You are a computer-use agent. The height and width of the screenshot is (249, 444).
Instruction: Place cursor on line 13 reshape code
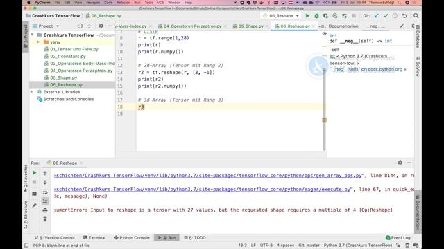(x=176, y=72)
